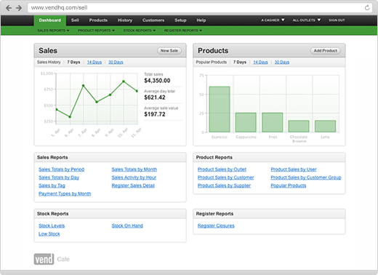This screenshot has height=275, width=378.
Task: Open Product Sales by Supplier report
Action: [224, 186]
